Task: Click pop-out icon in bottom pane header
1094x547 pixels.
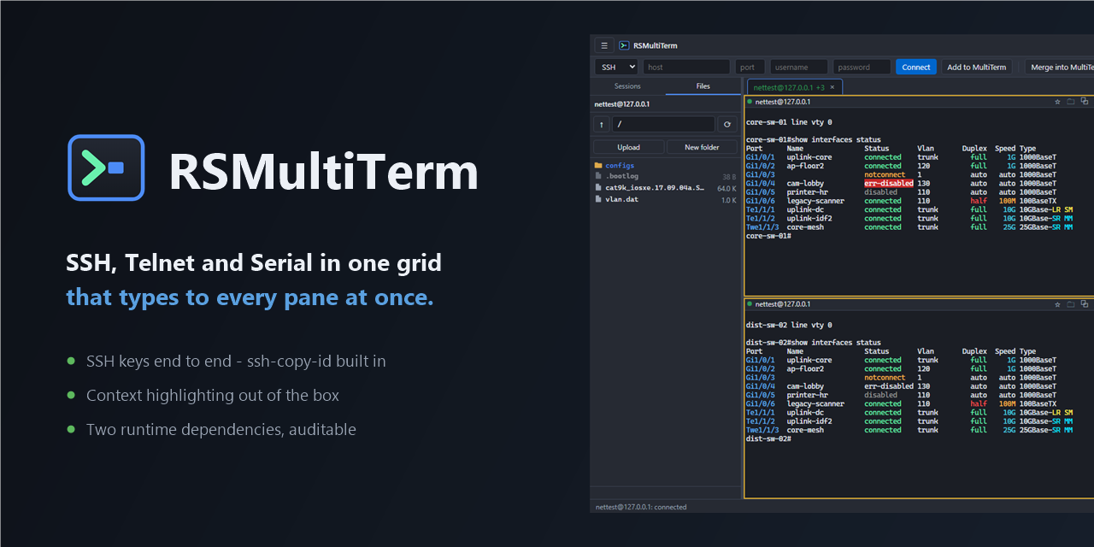Action: [x=1085, y=304]
